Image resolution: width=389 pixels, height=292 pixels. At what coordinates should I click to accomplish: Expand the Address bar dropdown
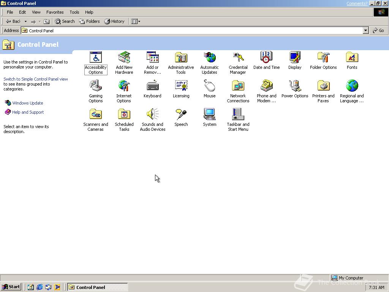(365, 30)
